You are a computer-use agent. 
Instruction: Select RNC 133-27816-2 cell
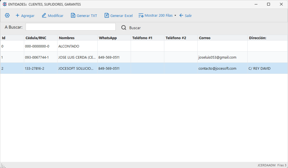point(41,69)
